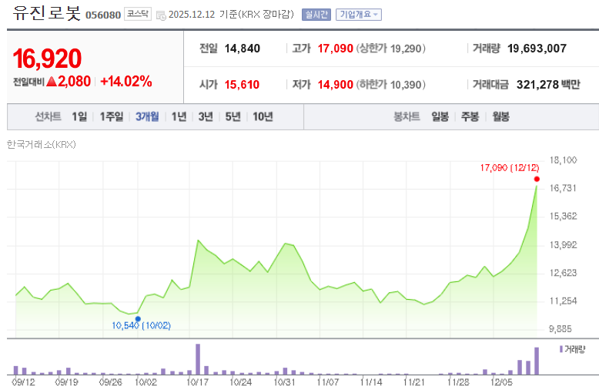Screen dimensions: 599x390
Task: Click the 18,100 price axis label
Action: tap(563, 160)
